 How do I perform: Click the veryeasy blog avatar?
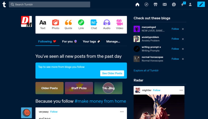point(27,113)
